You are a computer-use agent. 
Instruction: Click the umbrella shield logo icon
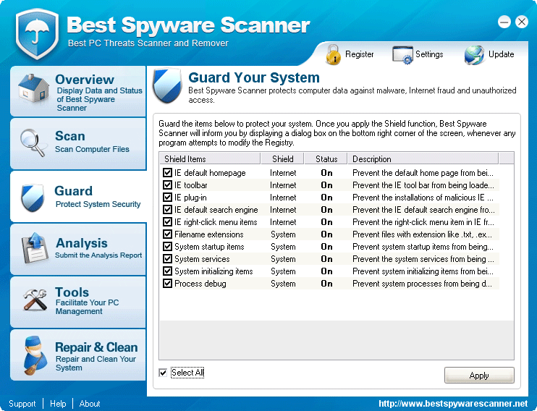click(x=38, y=34)
